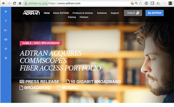
Task: Click the gear settings icon in sidebar
Action: coord(6,58)
